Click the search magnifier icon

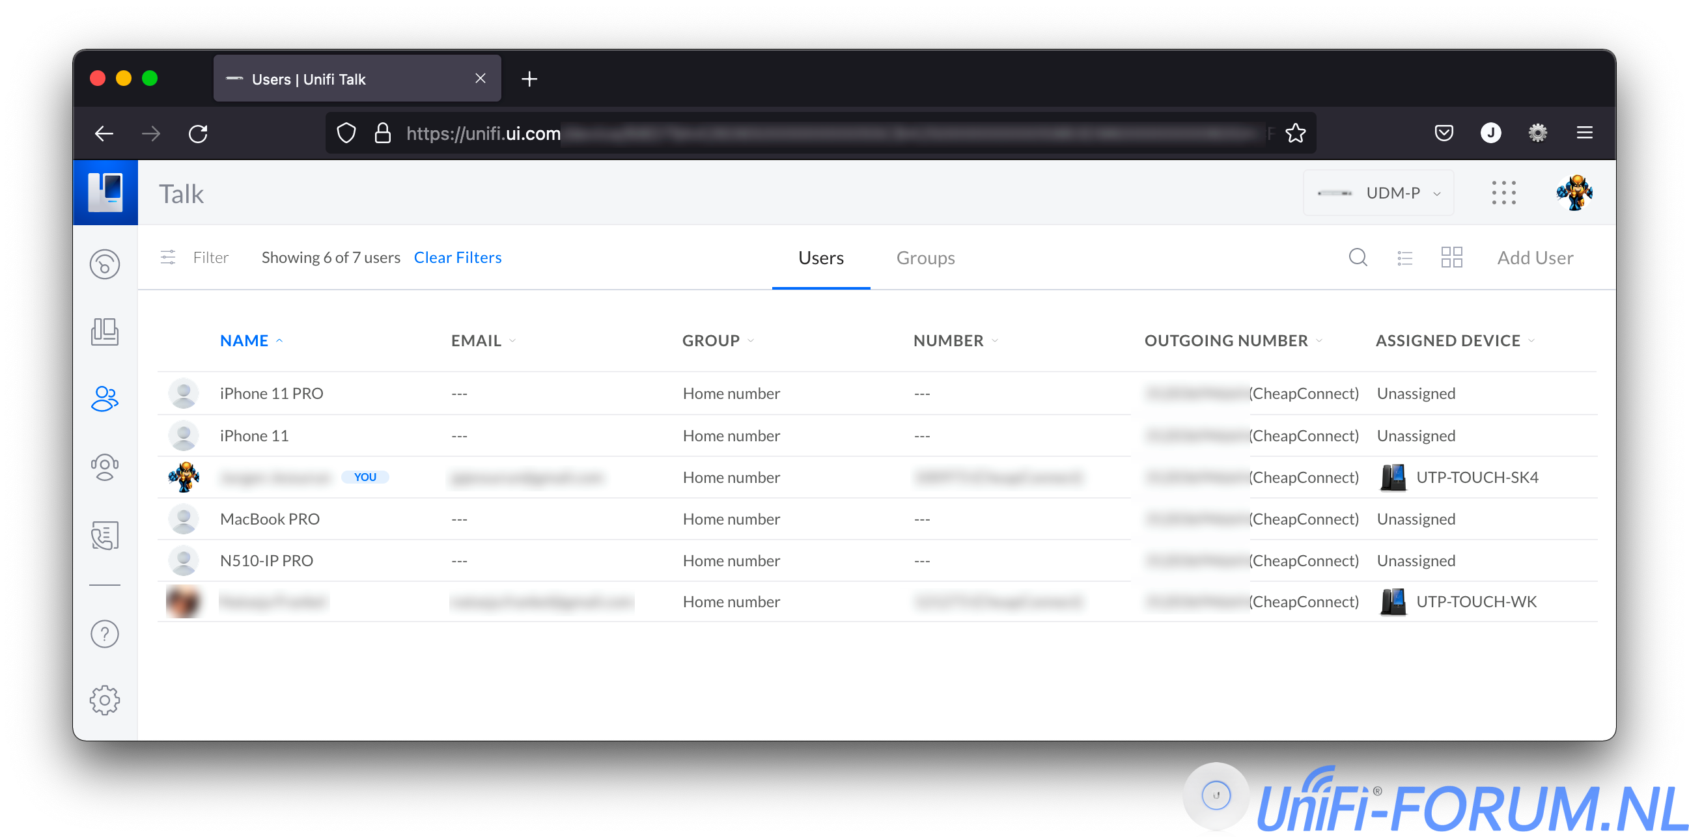coord(1357,258)
